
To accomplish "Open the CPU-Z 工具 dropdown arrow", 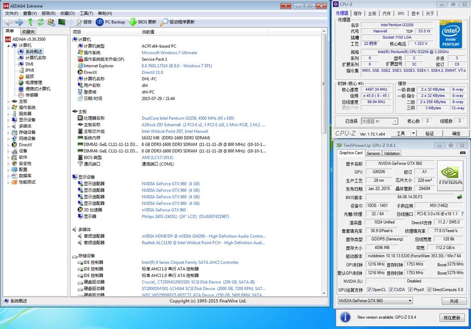I will pos(414,133).
